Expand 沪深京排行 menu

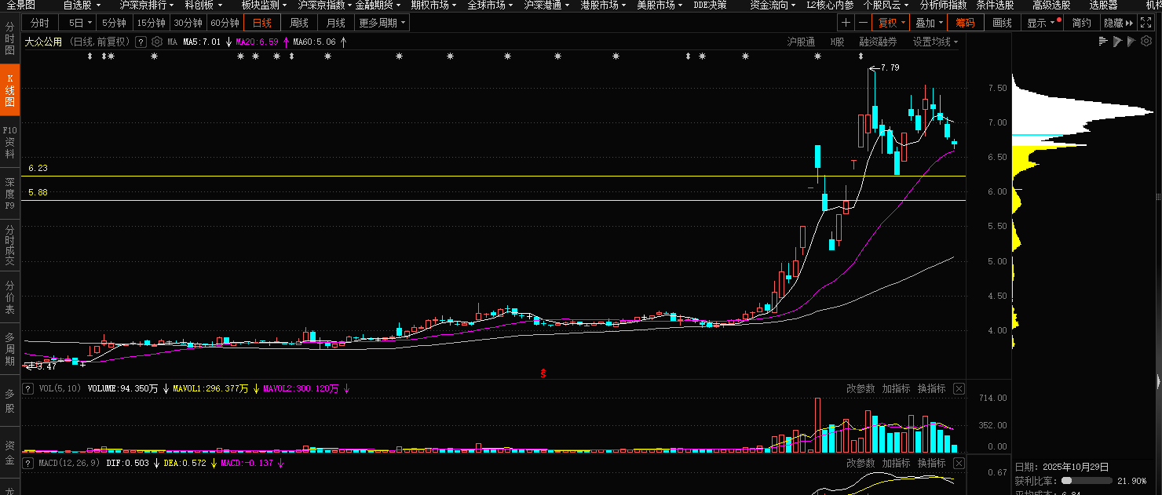point(147,5)
